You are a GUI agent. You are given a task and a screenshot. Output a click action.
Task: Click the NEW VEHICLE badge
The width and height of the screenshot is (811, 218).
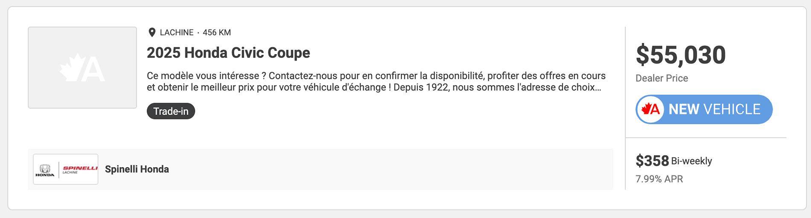pyautogui.click(x=704, y=110)
